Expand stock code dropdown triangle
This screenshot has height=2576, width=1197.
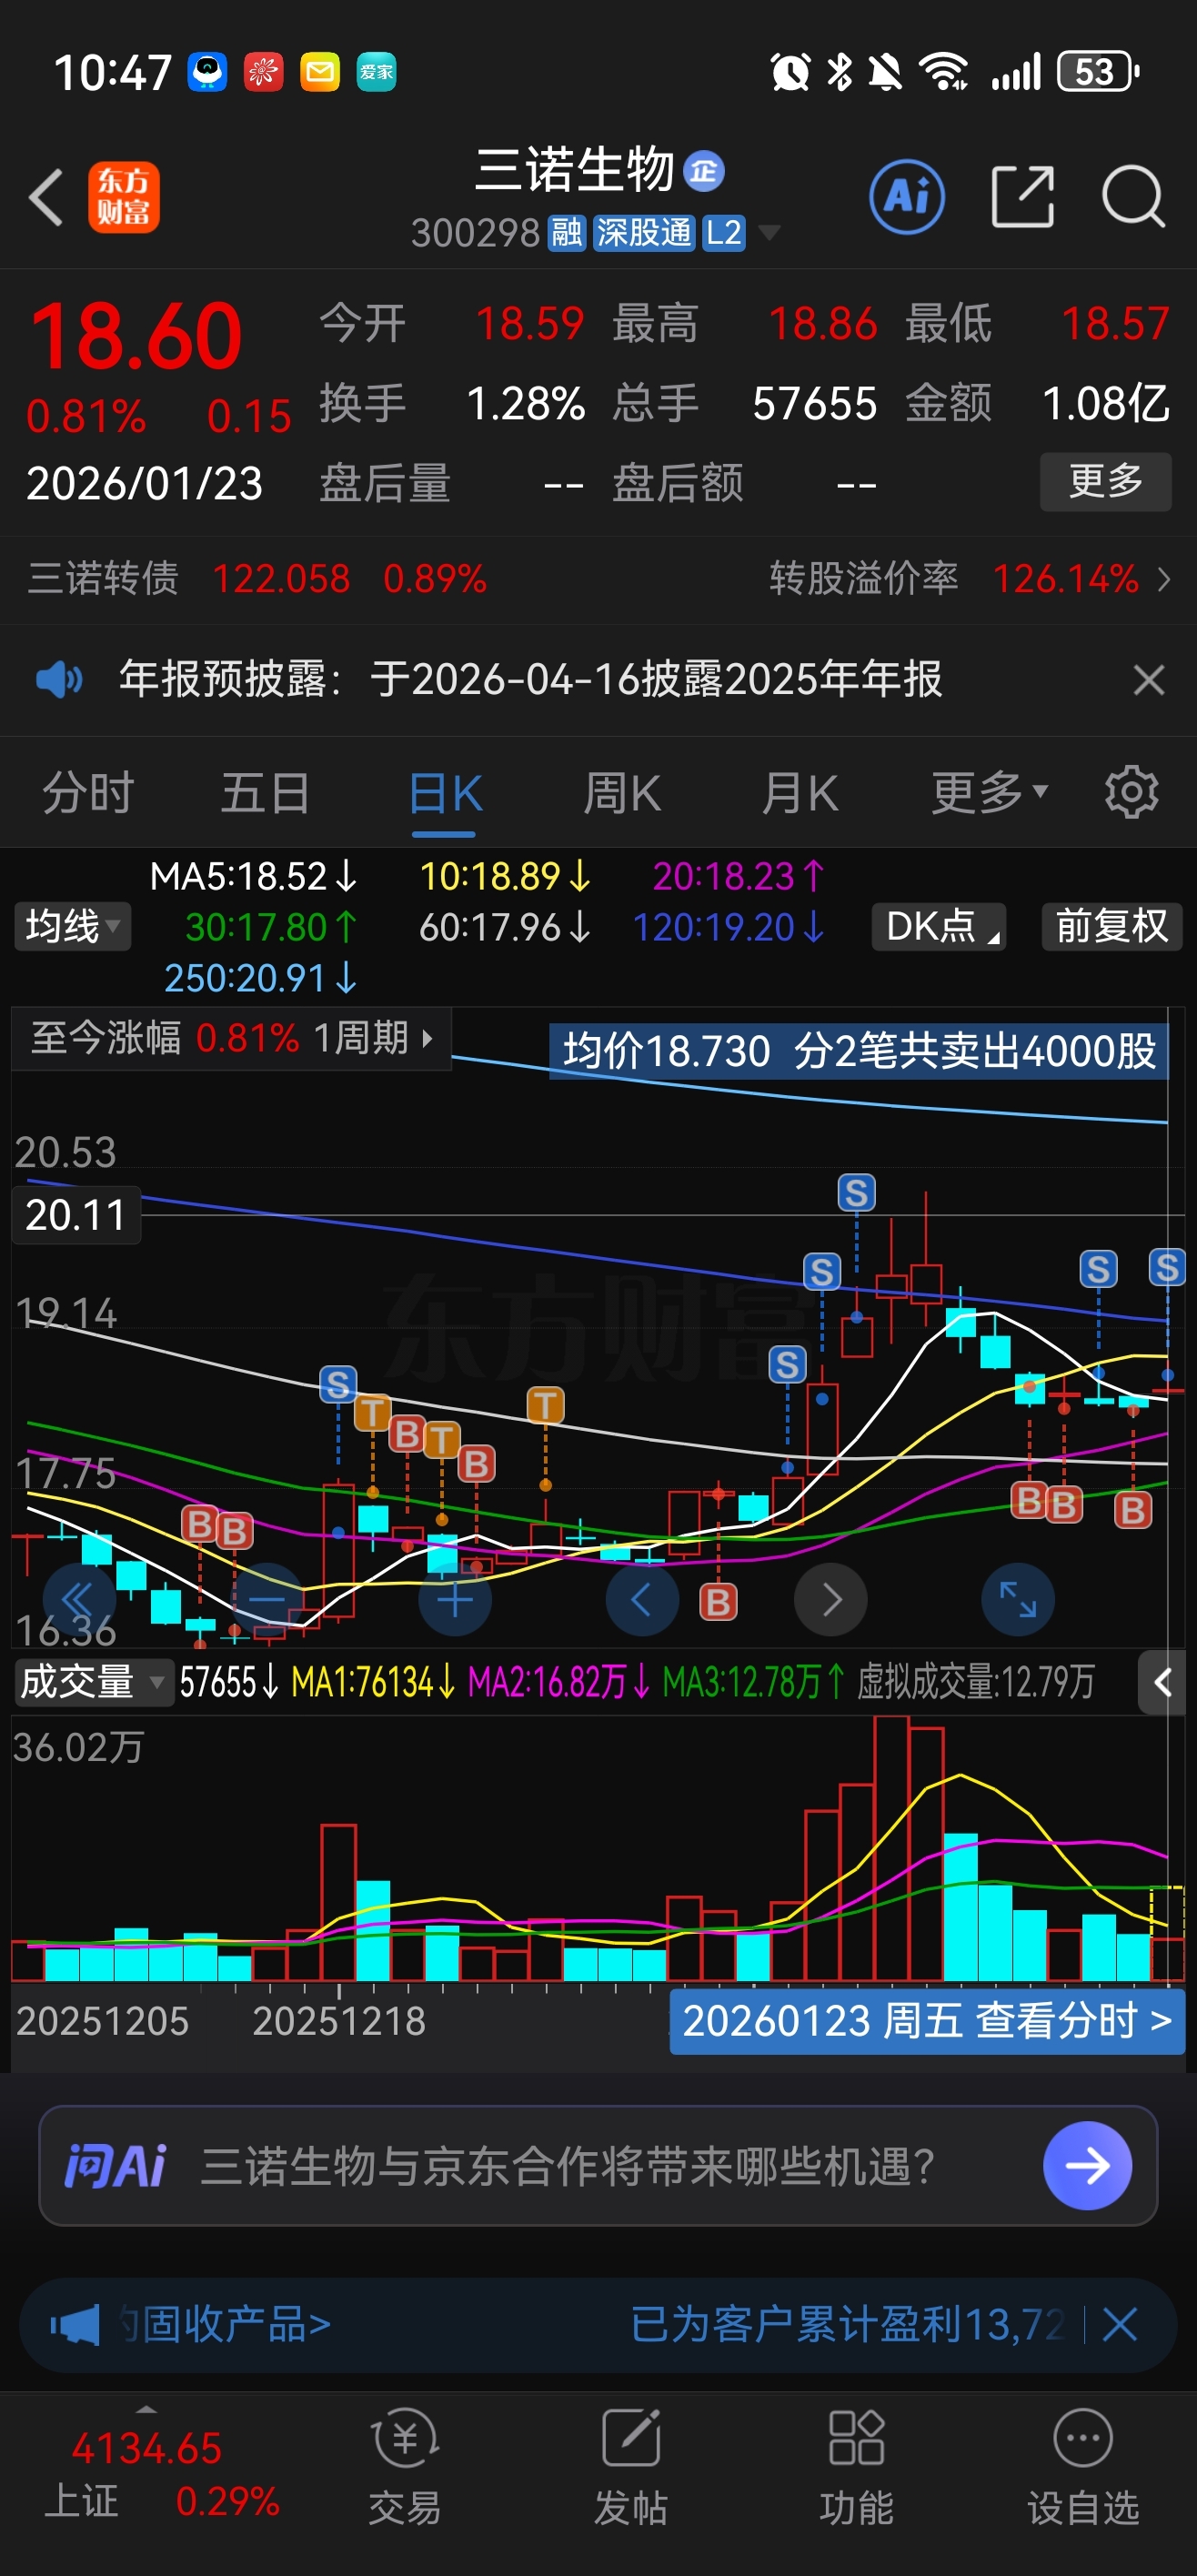point(769,233)
